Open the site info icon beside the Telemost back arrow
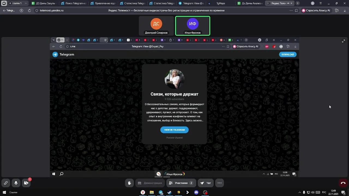 (x=21, y=10)
